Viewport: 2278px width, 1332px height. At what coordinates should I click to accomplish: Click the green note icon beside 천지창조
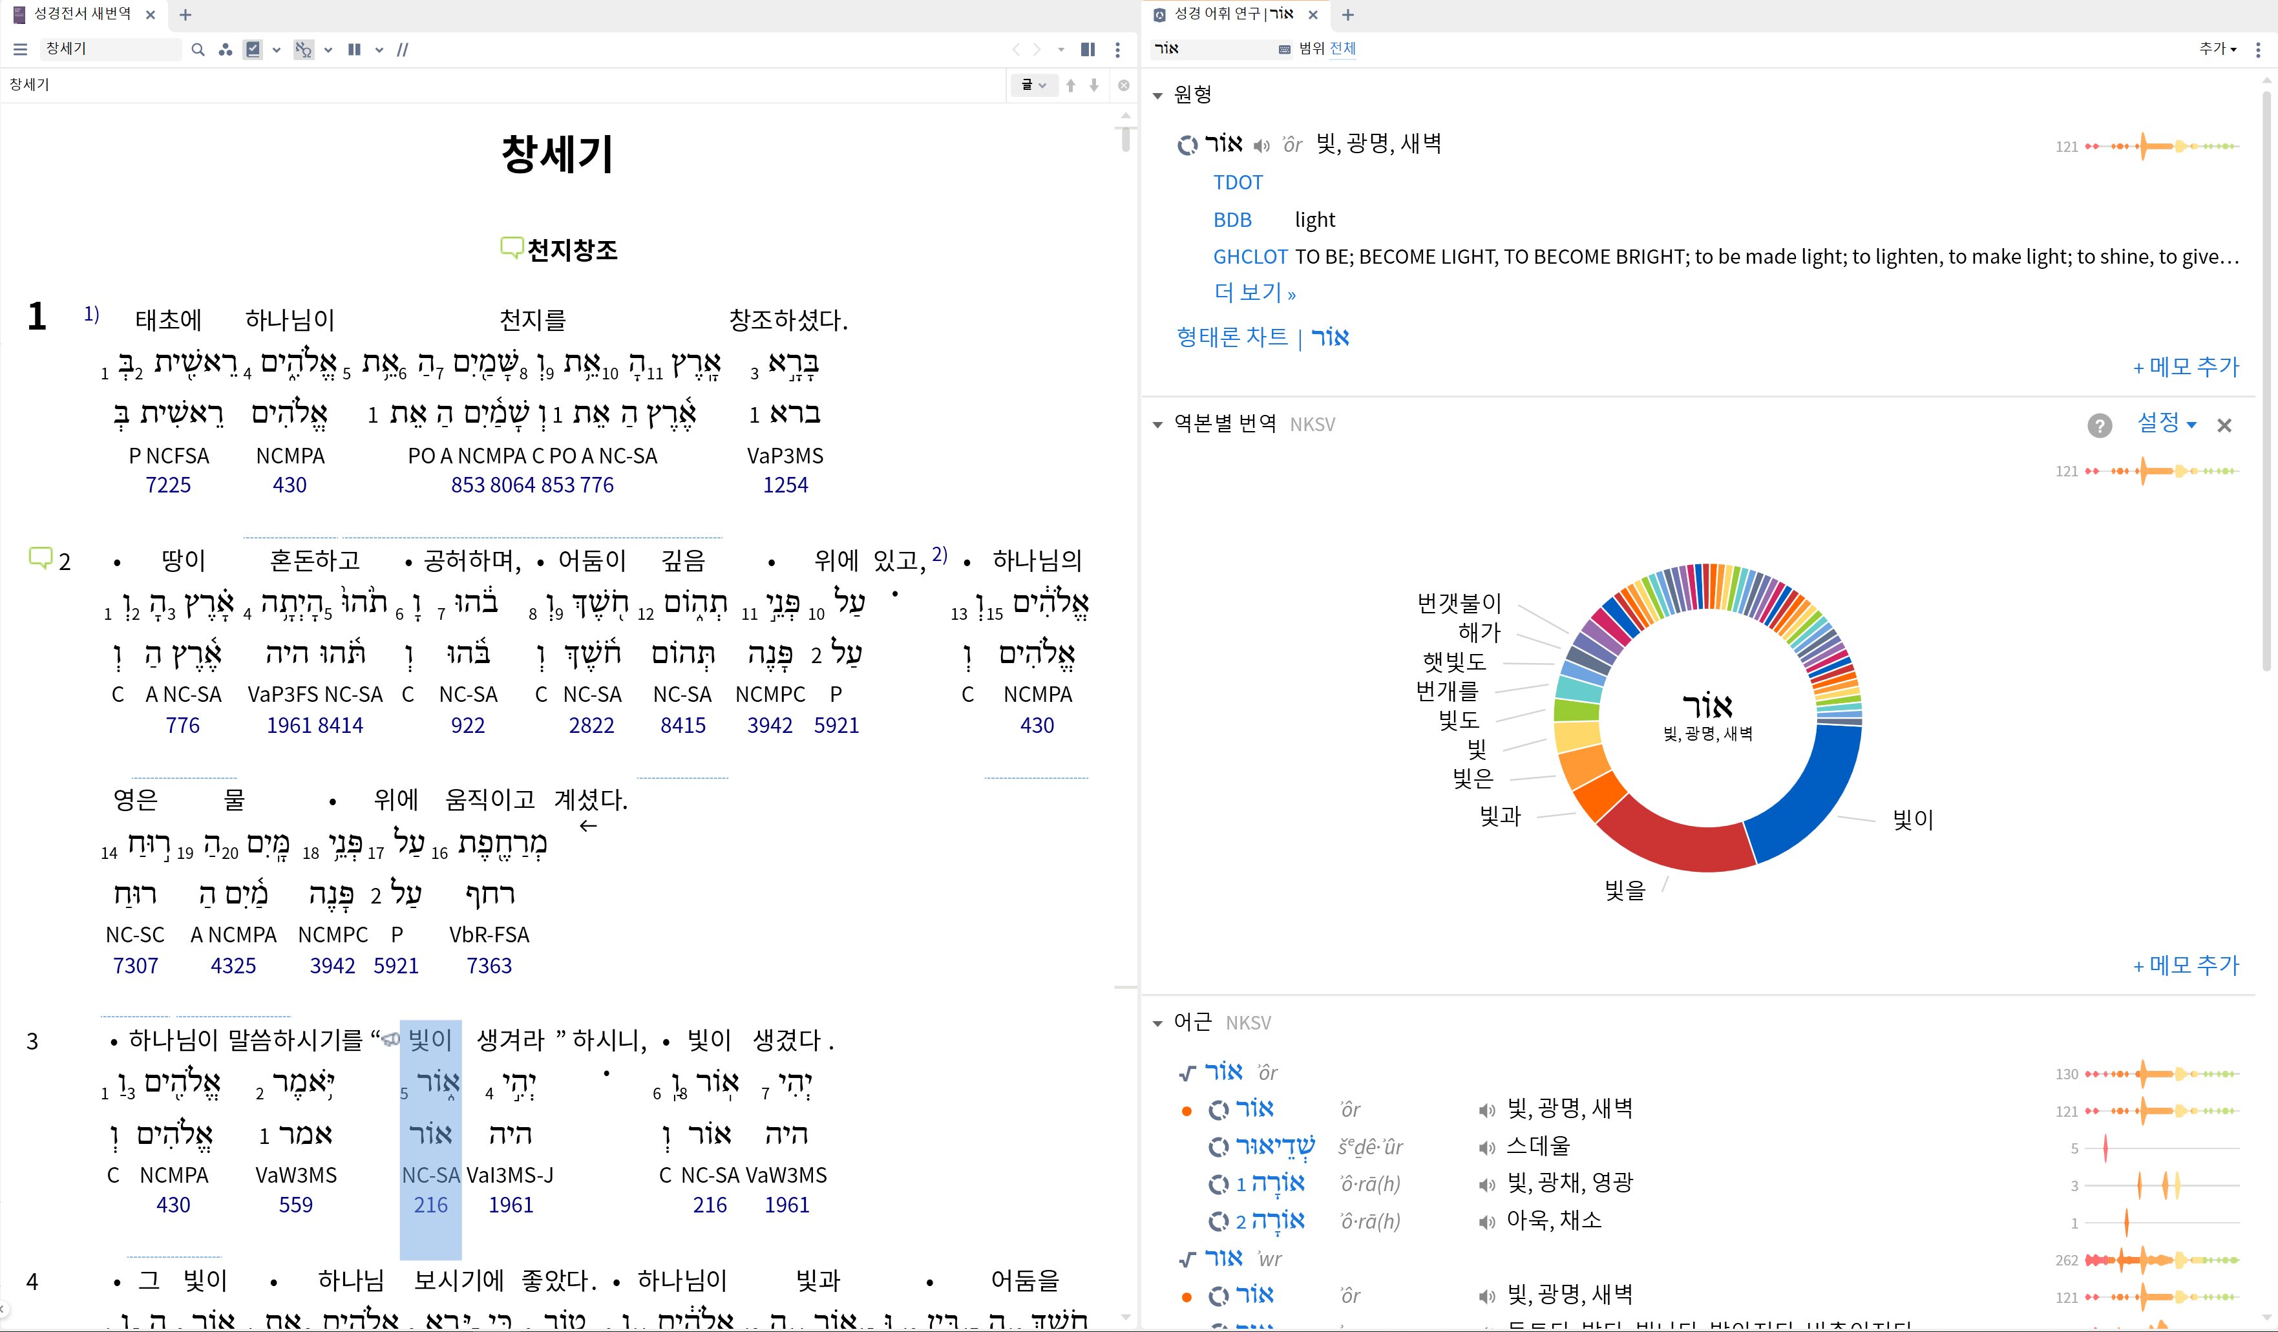pyautogui.click(x=512, y=248)
